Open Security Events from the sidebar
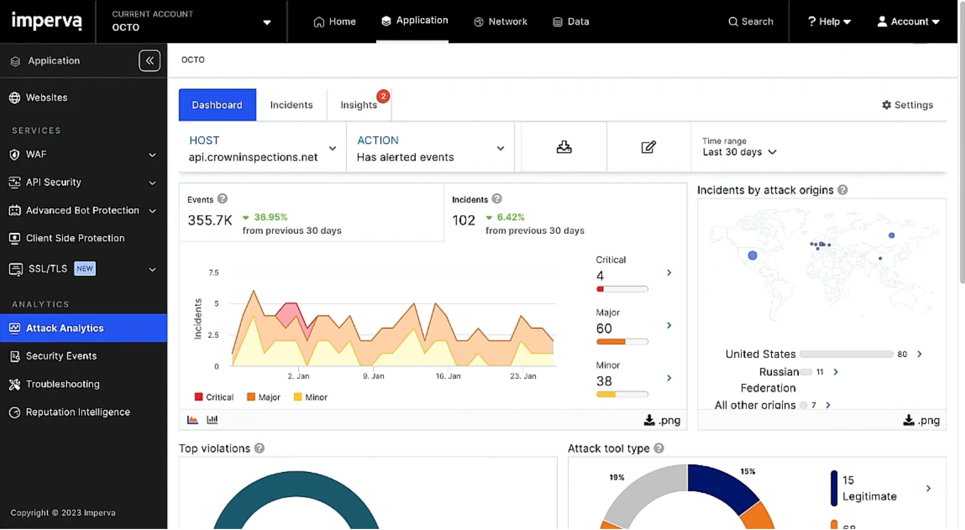This screenshot has height=530, width=965. tap(61, 356)
